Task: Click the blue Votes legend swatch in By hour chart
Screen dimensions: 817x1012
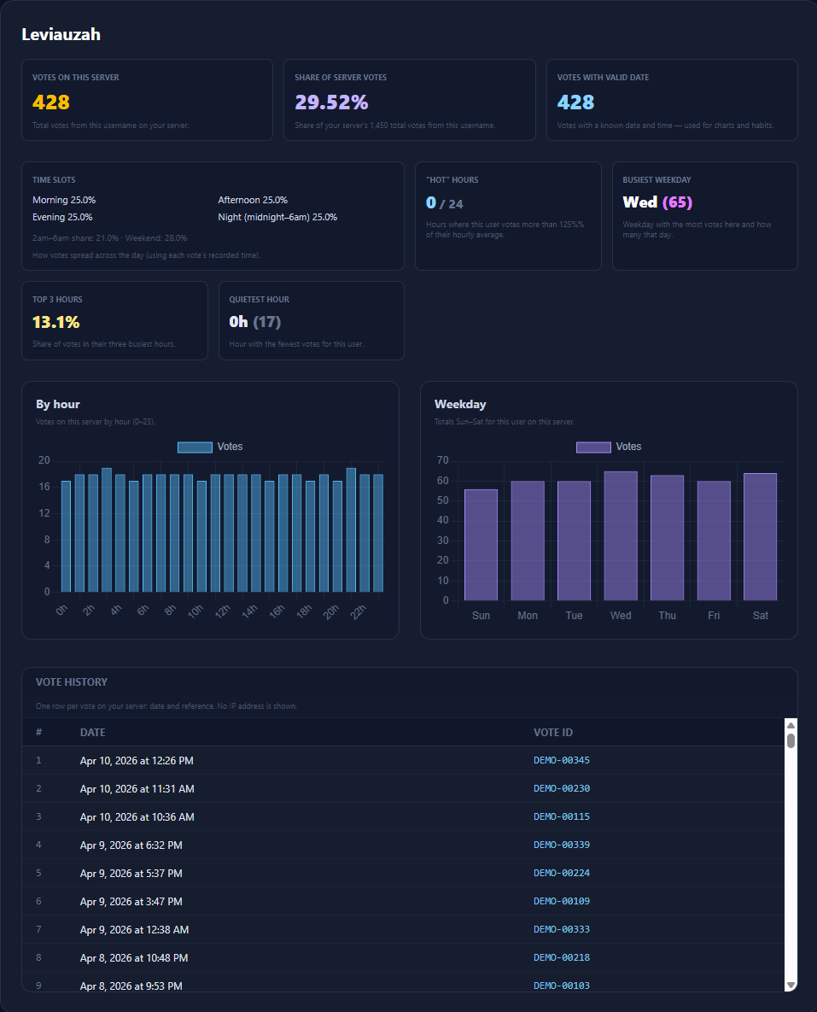Action: click(x=195, y=447)
